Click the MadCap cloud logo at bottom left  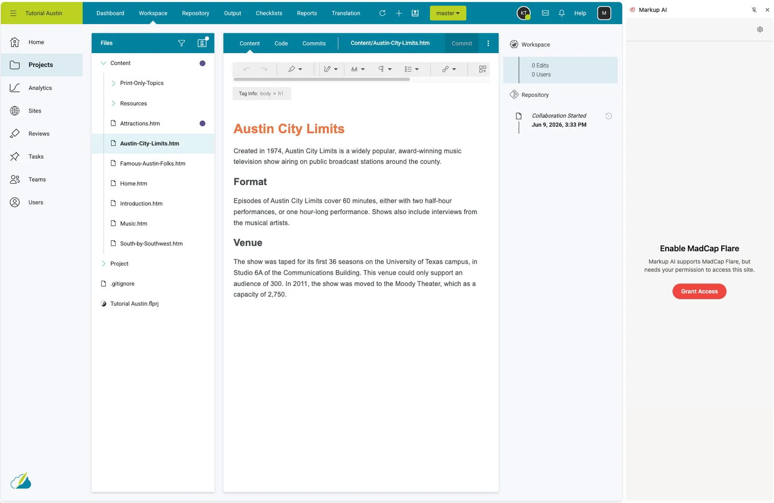click(21, 481)
